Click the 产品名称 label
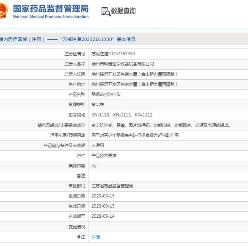 (x=77, y=94)
